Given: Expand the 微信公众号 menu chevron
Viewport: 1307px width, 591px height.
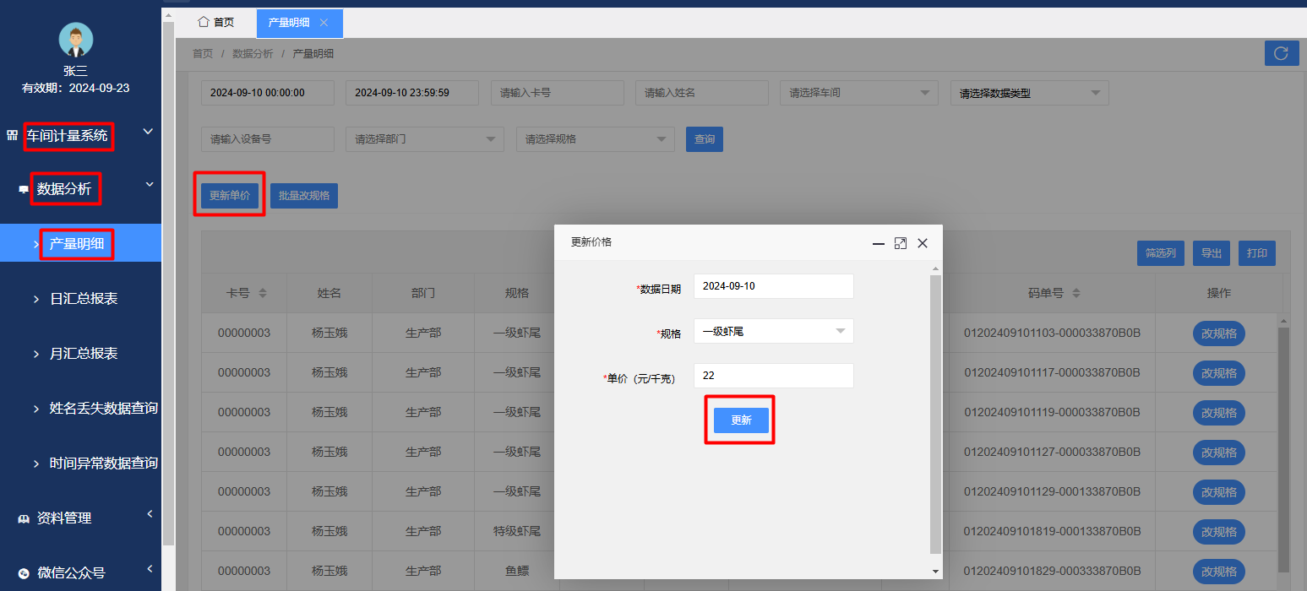Looking at the screenshot, I should (150, 568).
